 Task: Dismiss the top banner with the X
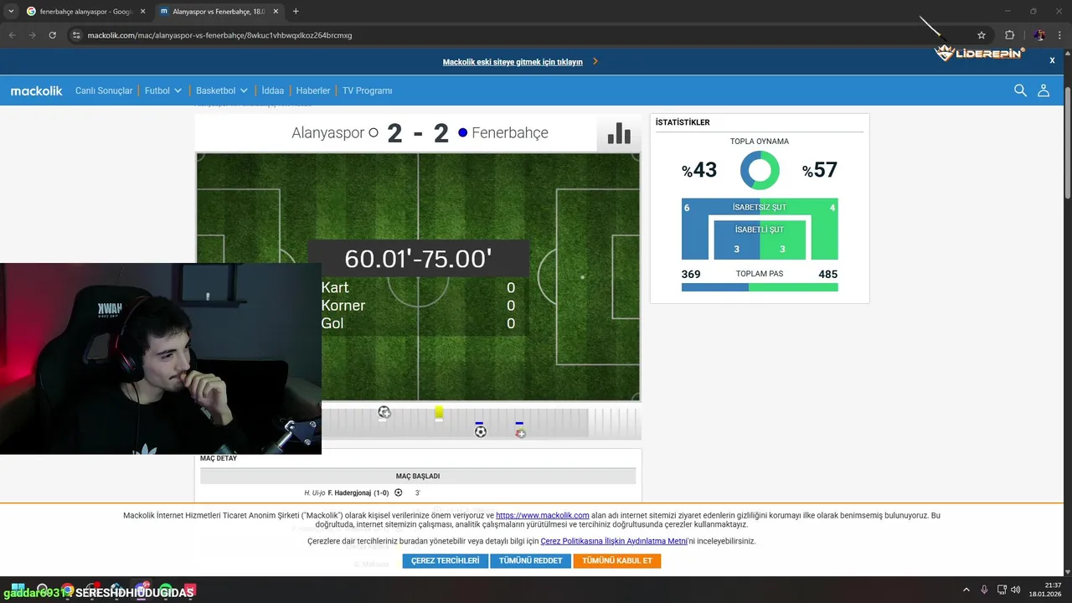click(x=1053, y=60)
